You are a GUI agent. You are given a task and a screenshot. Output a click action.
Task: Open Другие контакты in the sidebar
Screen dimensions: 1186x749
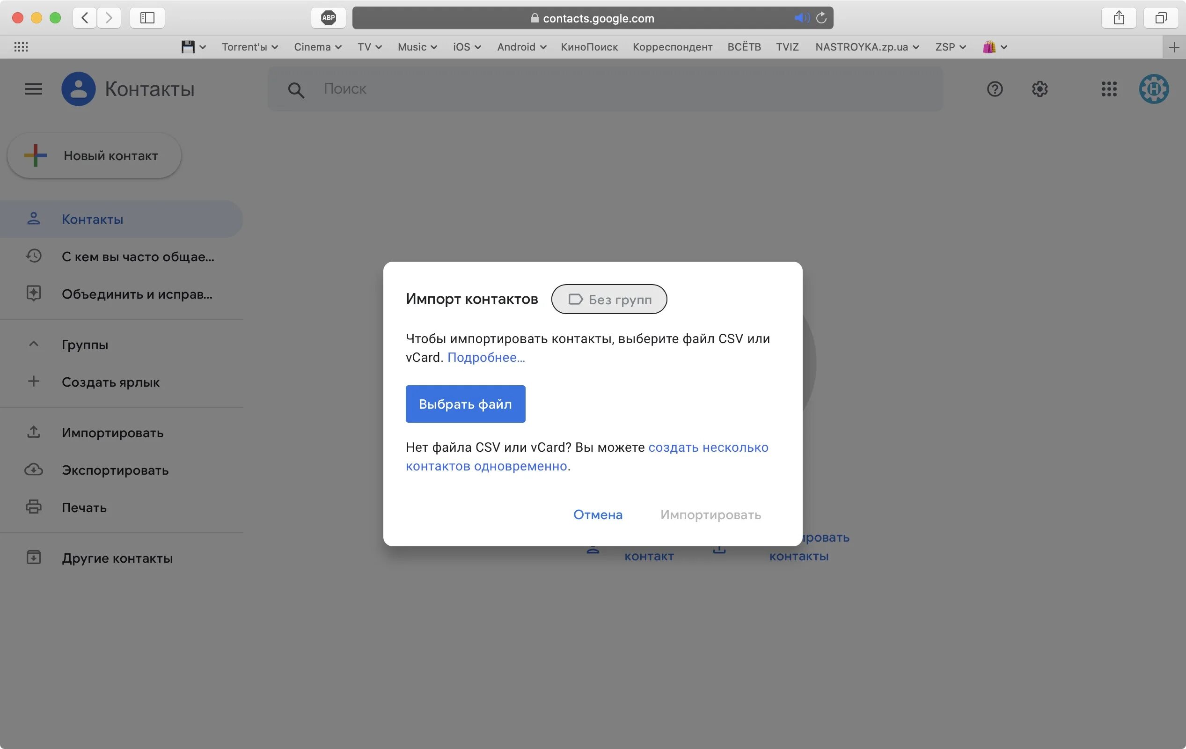(117, 558)
